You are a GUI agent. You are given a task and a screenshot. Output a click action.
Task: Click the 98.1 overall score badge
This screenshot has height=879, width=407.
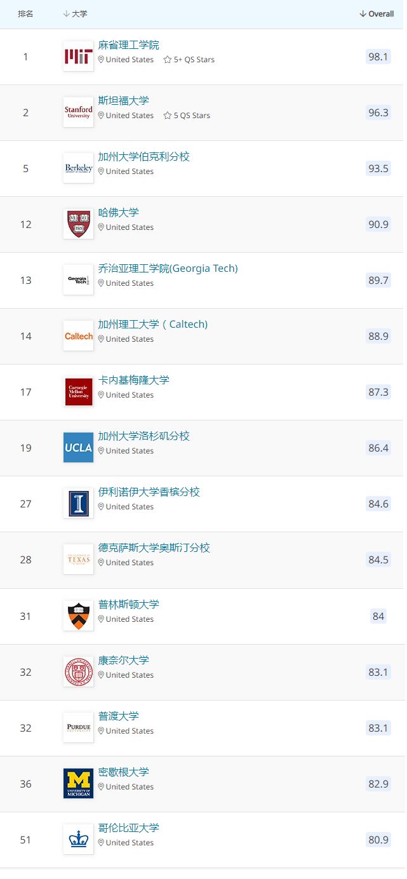378,57
